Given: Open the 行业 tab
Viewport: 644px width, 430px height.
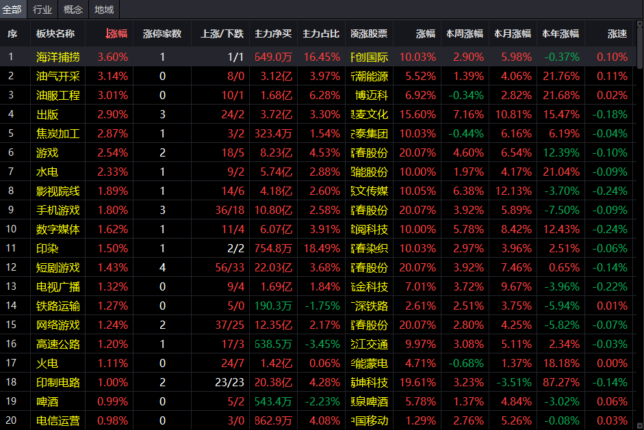Looking at the screenshot, I should (x=42, y=10).
